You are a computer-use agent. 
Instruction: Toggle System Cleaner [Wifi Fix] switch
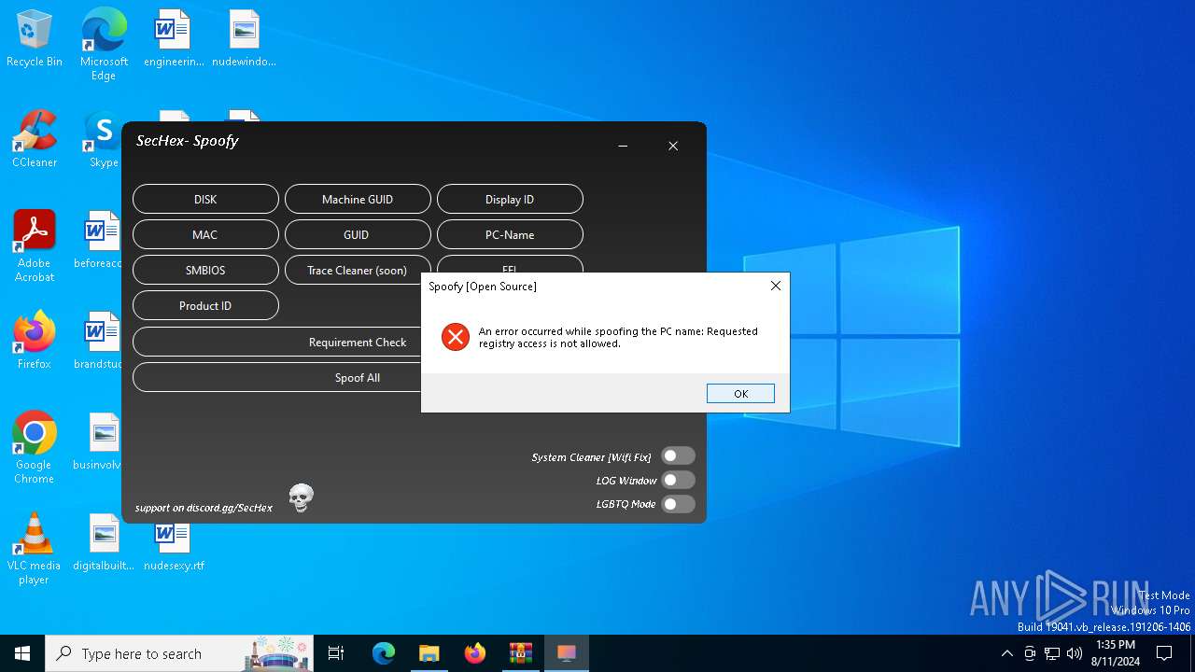coord(678,456)
